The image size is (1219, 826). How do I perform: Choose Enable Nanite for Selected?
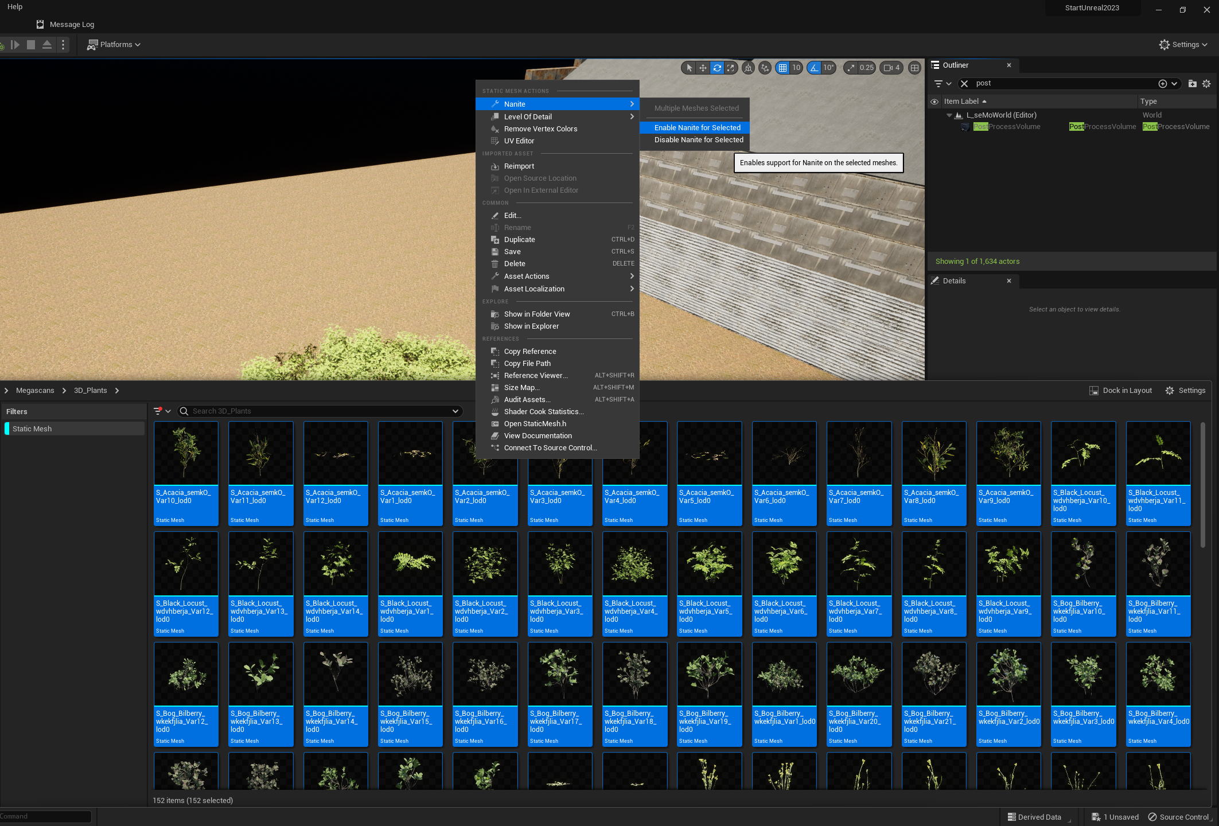pos(697,127)
